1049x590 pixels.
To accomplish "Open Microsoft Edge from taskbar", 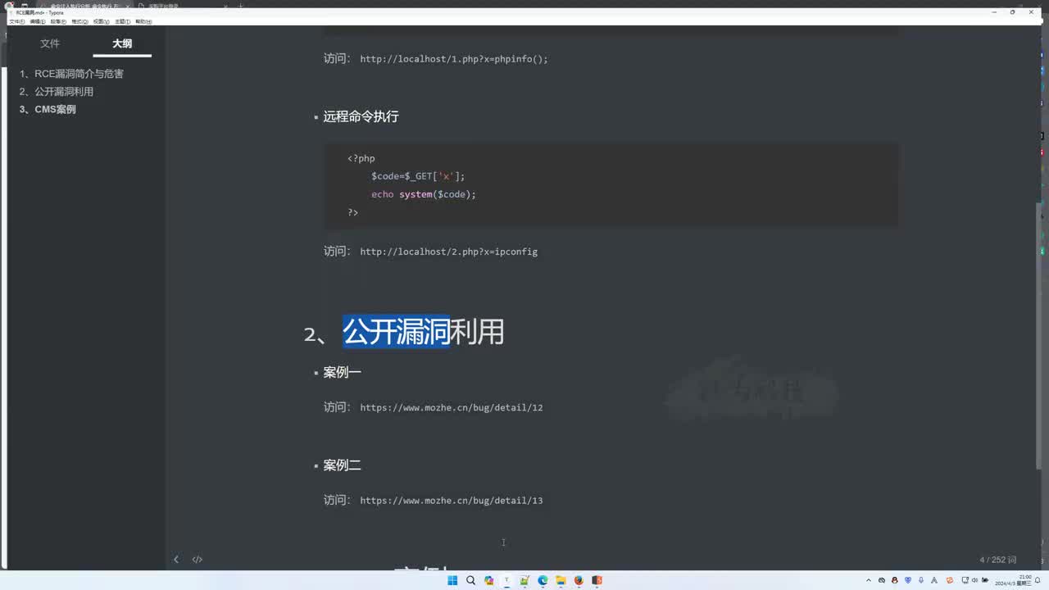I will [x=543, y=580].
